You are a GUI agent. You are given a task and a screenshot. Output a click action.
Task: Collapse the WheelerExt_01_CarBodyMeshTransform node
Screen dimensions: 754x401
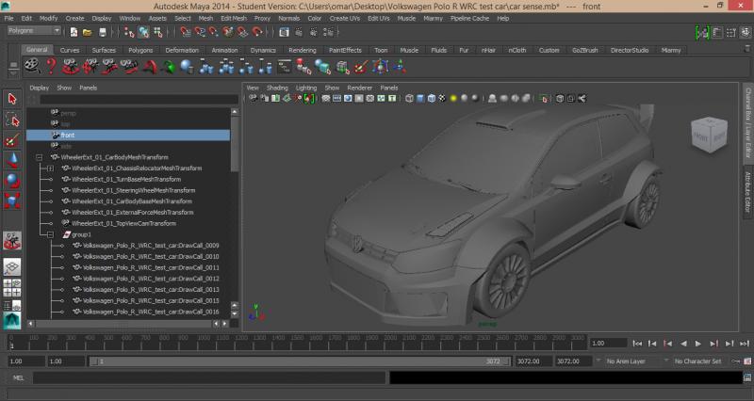(x=39, y=157)
